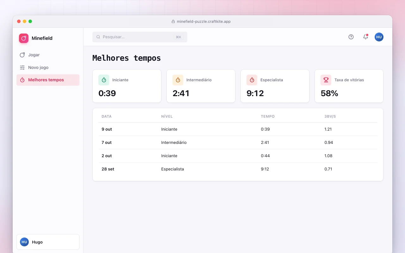
Task: Click the Novo jogo sliders icon
Action: 22,67
